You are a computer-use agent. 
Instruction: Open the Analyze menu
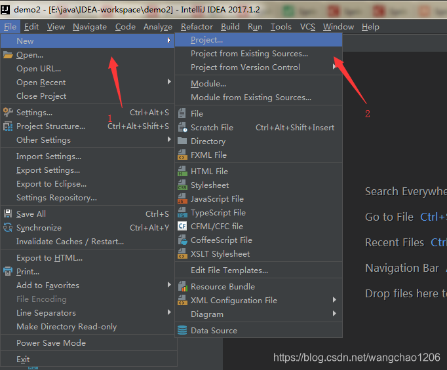click(x=158, y=27)
